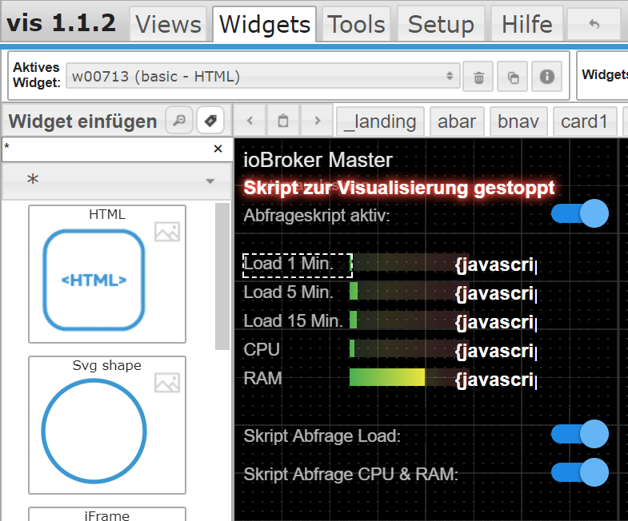Select the Load 5 Min. label

click(x=289, y=292)
